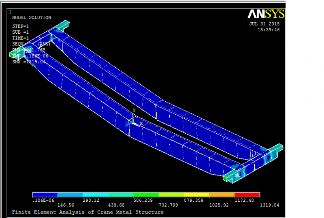Click the '732.799' legend value

(x=168, y=205)
